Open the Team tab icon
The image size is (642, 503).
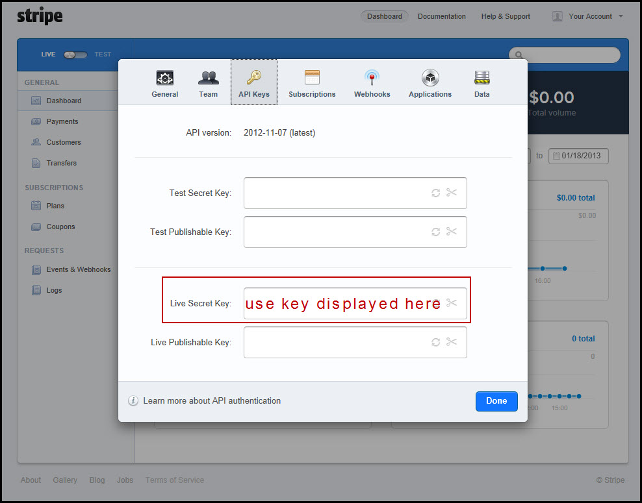[x=208, y=78]
